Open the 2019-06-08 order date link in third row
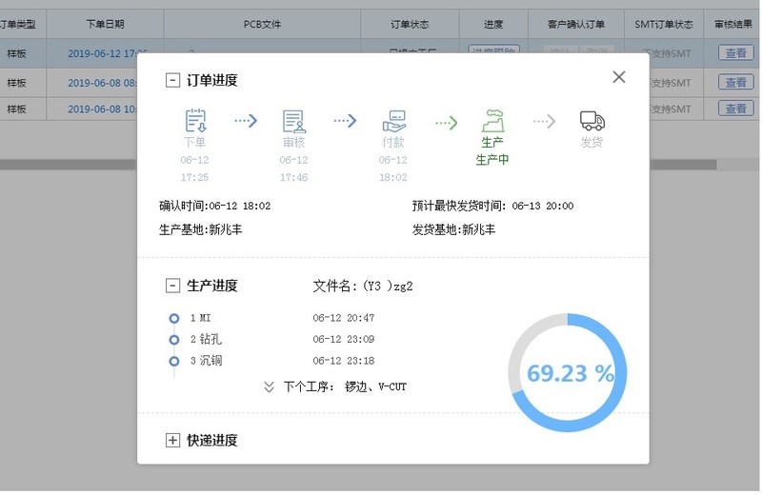The width and height of the screenshot is (762, 495). click(x=102, y=109)
